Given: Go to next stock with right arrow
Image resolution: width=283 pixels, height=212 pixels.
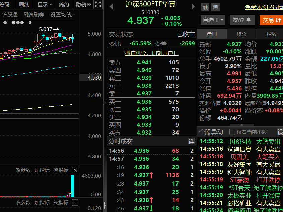Looking at the screenshot, I should click(x=193, y=7).
